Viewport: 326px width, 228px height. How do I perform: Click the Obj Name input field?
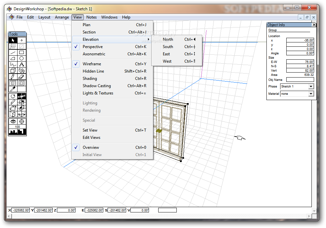point(300,80)
